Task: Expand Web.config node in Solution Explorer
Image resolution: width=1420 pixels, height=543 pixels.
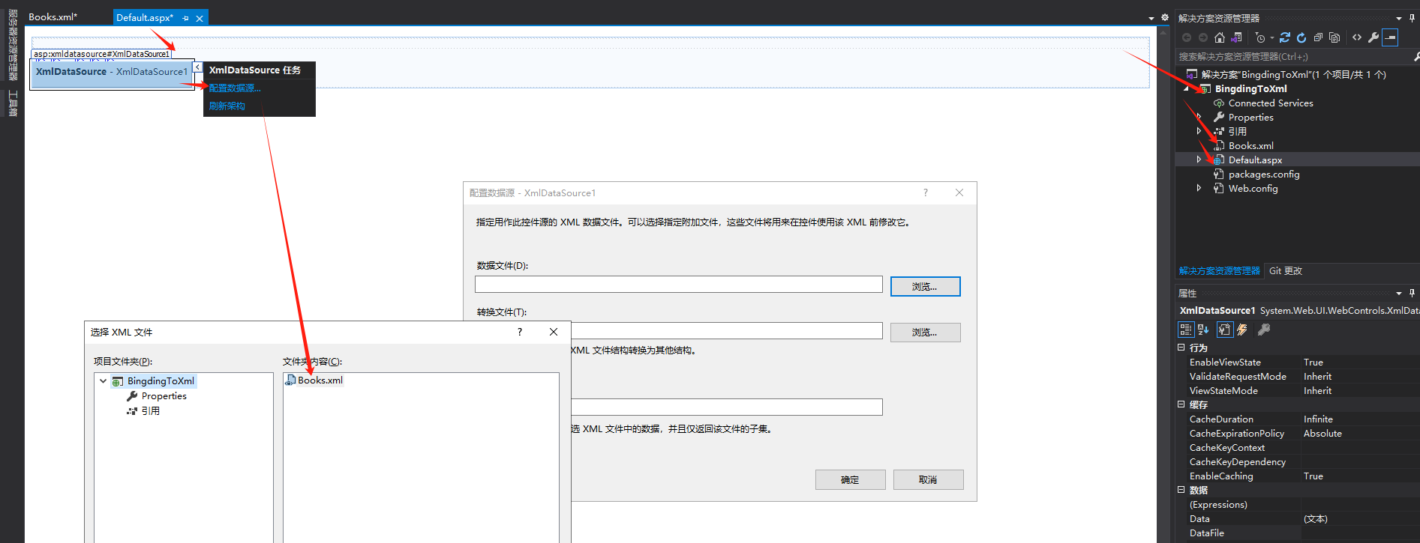Action: tap(1199, 189)
